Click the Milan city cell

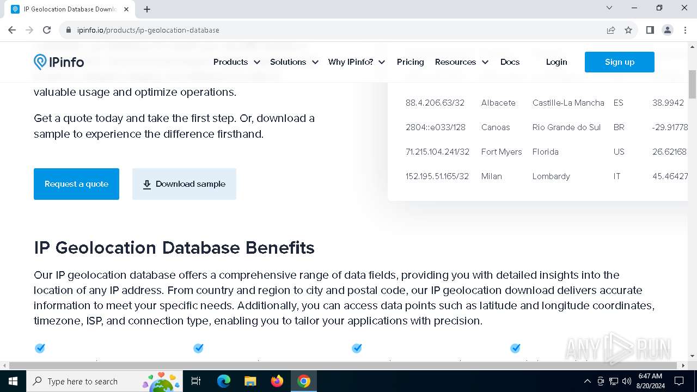click(x=492, y=176)
